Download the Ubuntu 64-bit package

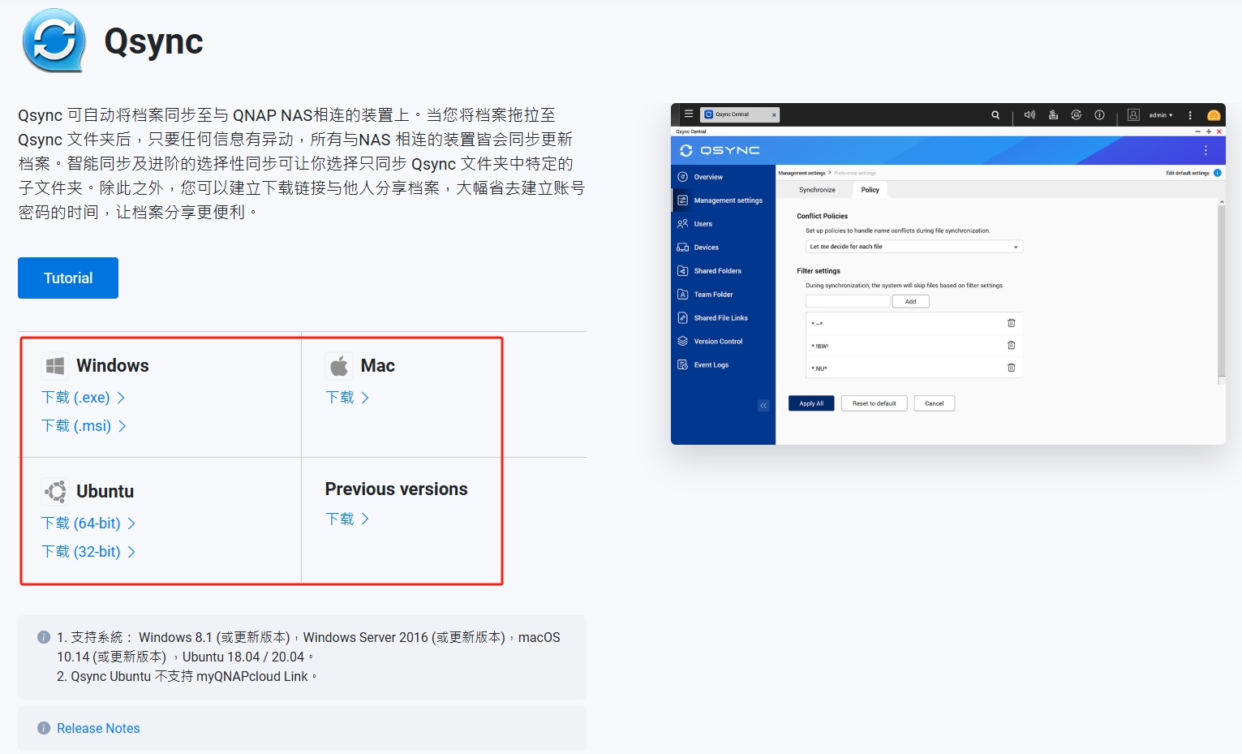click(88, 523)
